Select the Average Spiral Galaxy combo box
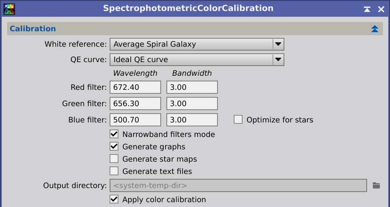Image resolution: width=390 pixels, height=207 pixels. click(x=197, y=44)
